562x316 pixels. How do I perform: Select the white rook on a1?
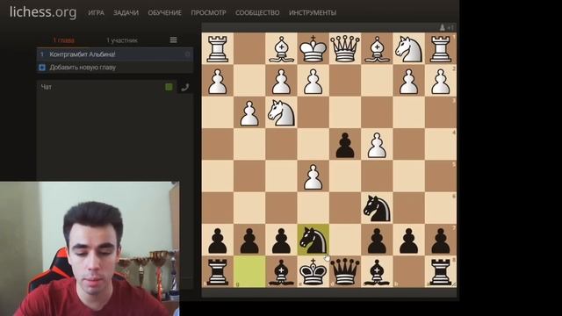click(441, 48)
